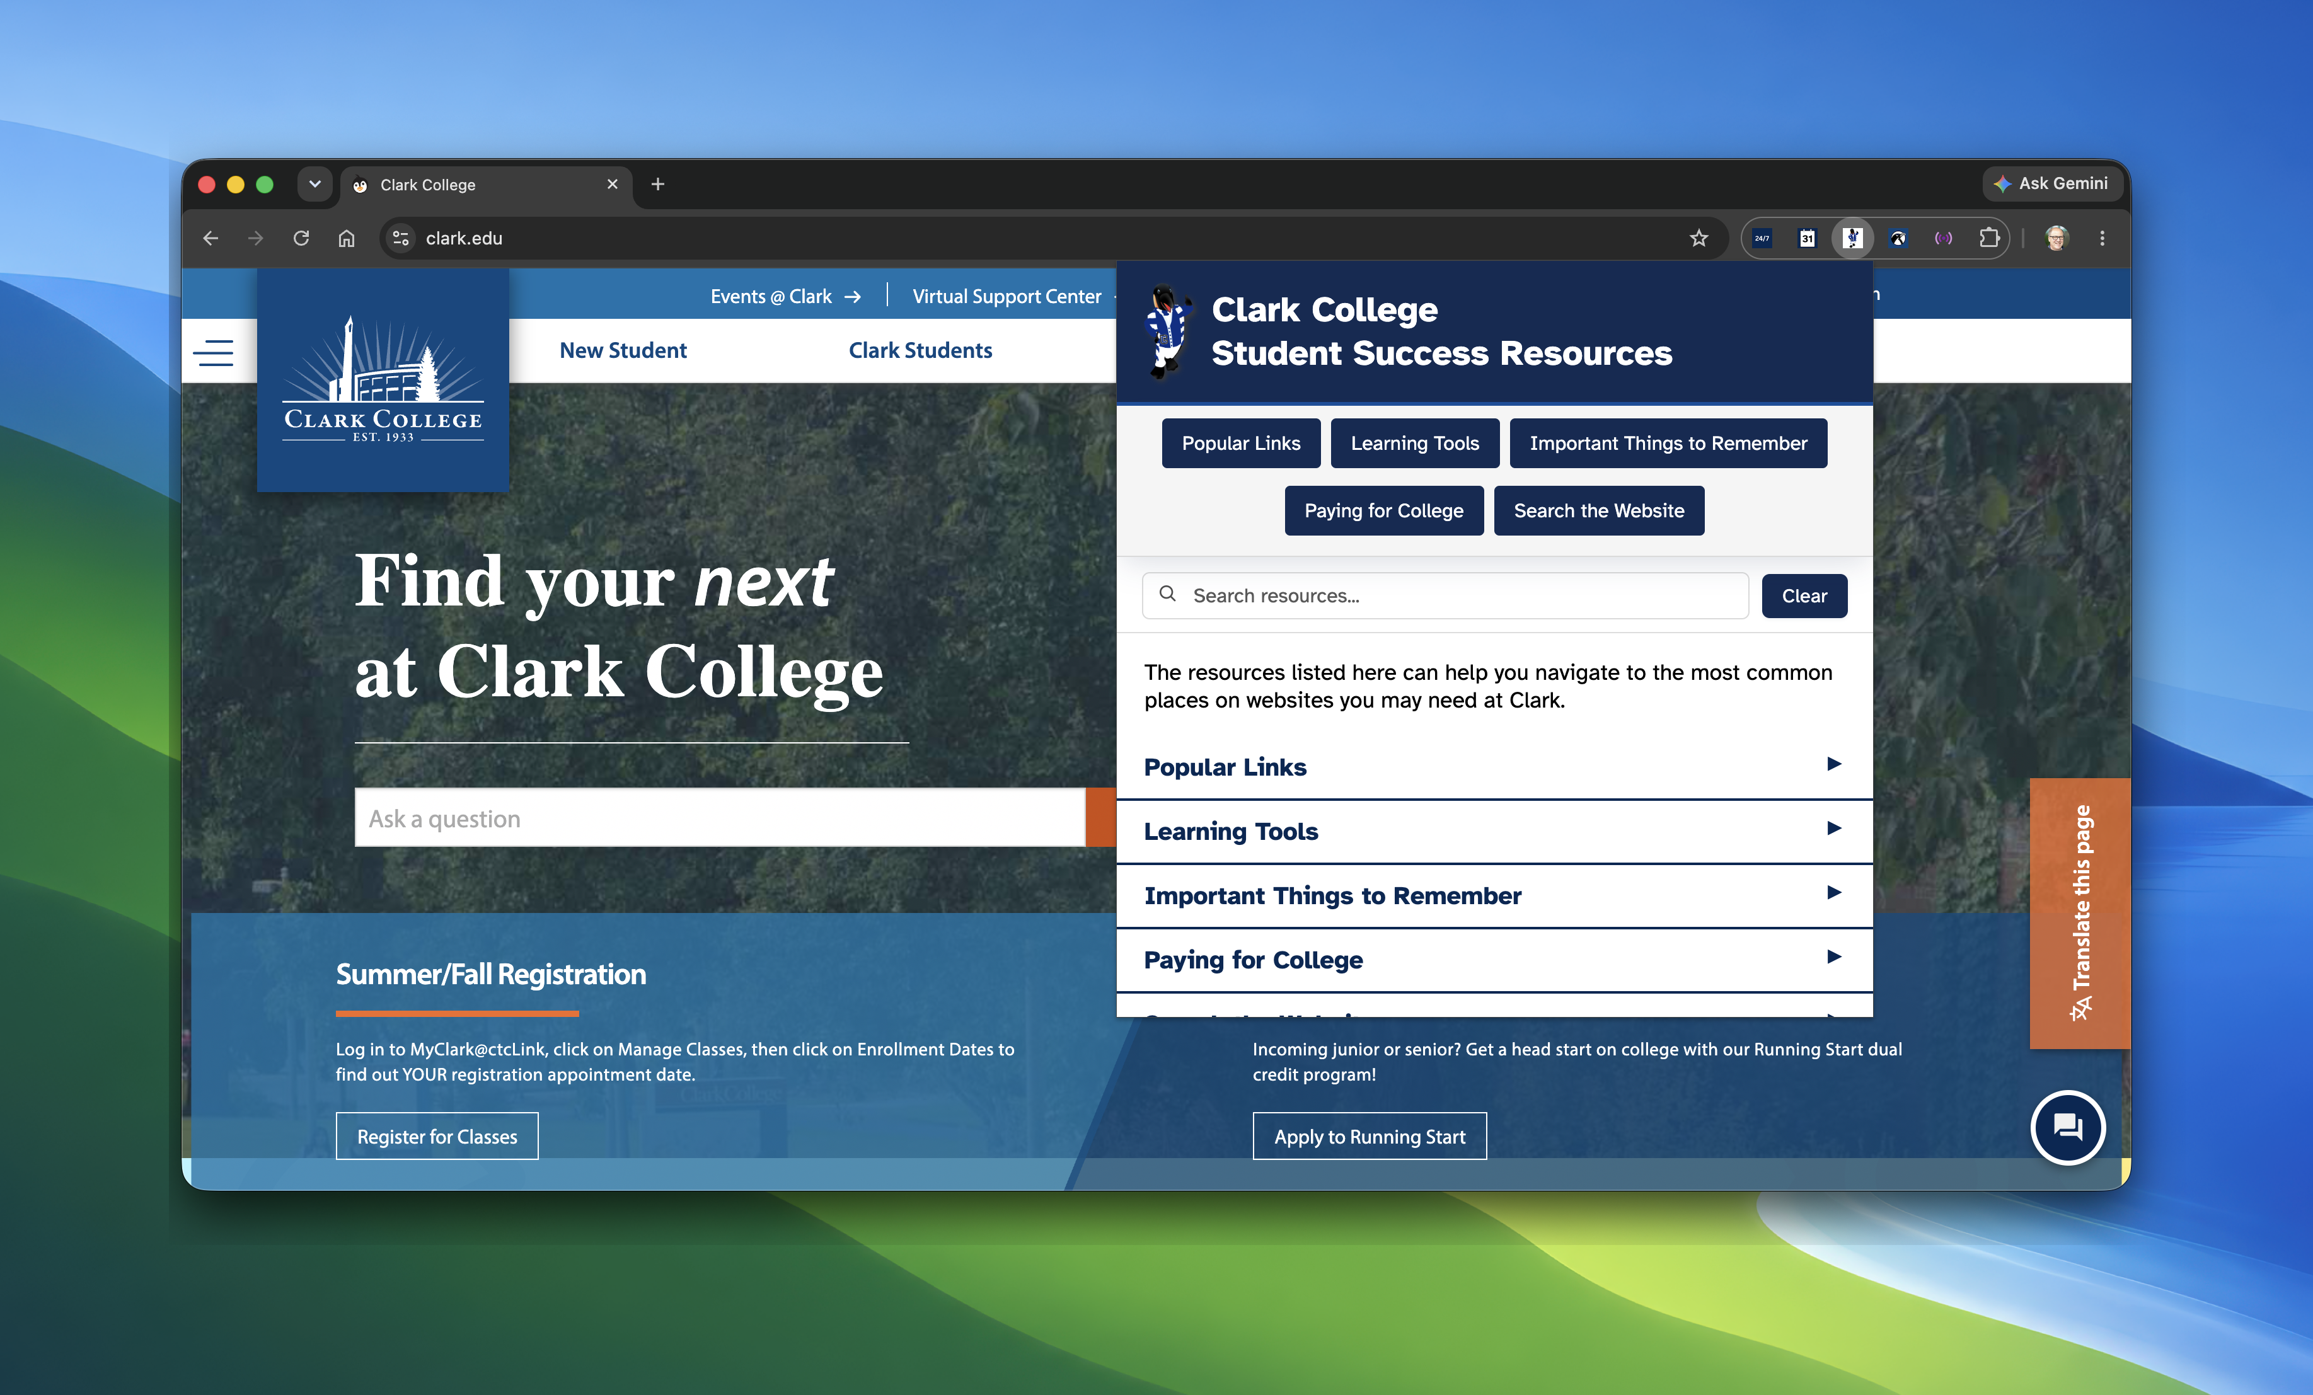Screen dimensions: 2313x1395
Task: Open the 24/7 extension
Action: [x=1762, y=238]
